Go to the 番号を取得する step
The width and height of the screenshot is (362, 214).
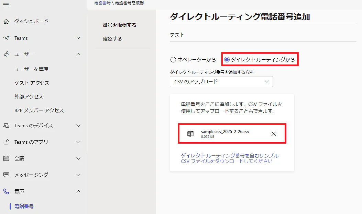[119, 25]
